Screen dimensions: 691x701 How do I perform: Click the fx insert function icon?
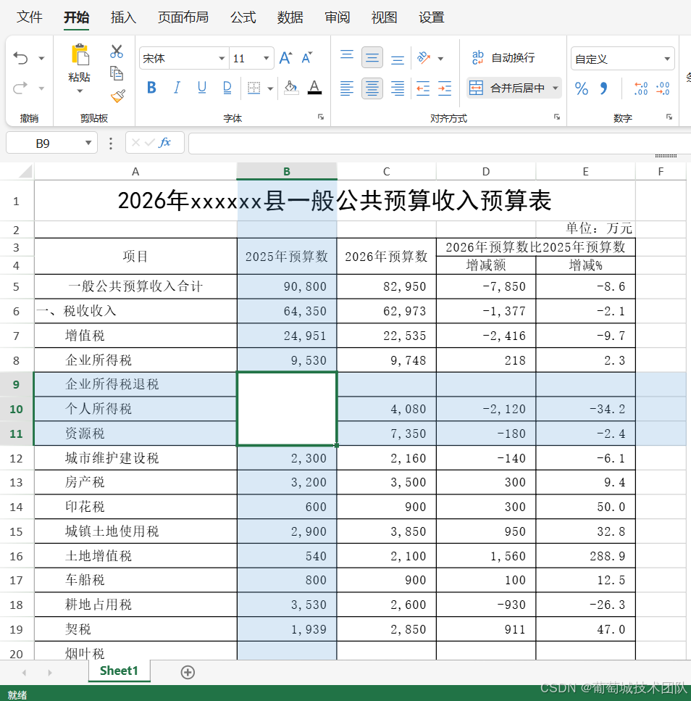[165, 143]
